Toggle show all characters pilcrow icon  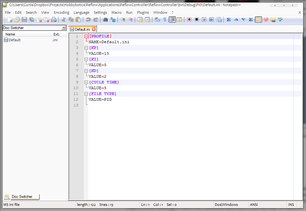(x=165, y=20)
